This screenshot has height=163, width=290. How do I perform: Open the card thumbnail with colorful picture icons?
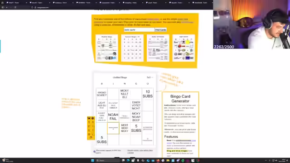(184, 48)
